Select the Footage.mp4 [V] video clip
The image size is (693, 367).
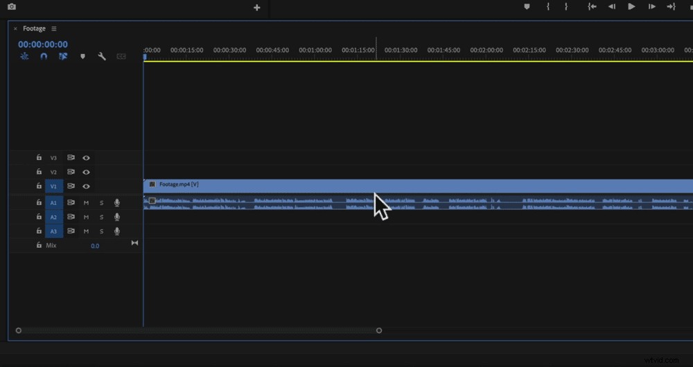tap(418, 186)
